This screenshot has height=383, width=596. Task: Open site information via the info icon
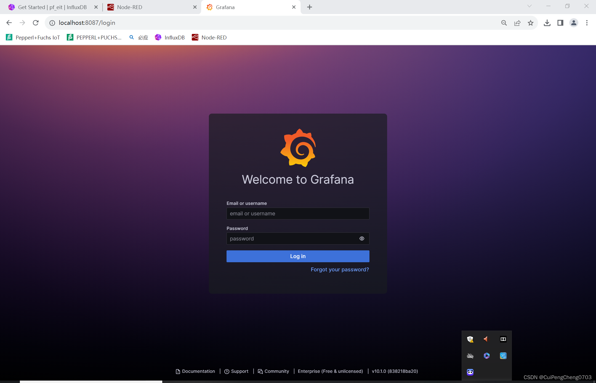point(52,23)
